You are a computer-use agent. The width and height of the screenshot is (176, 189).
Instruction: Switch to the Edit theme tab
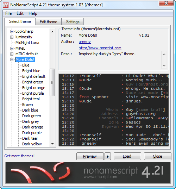pyautogui.click(x=49, y=22)
